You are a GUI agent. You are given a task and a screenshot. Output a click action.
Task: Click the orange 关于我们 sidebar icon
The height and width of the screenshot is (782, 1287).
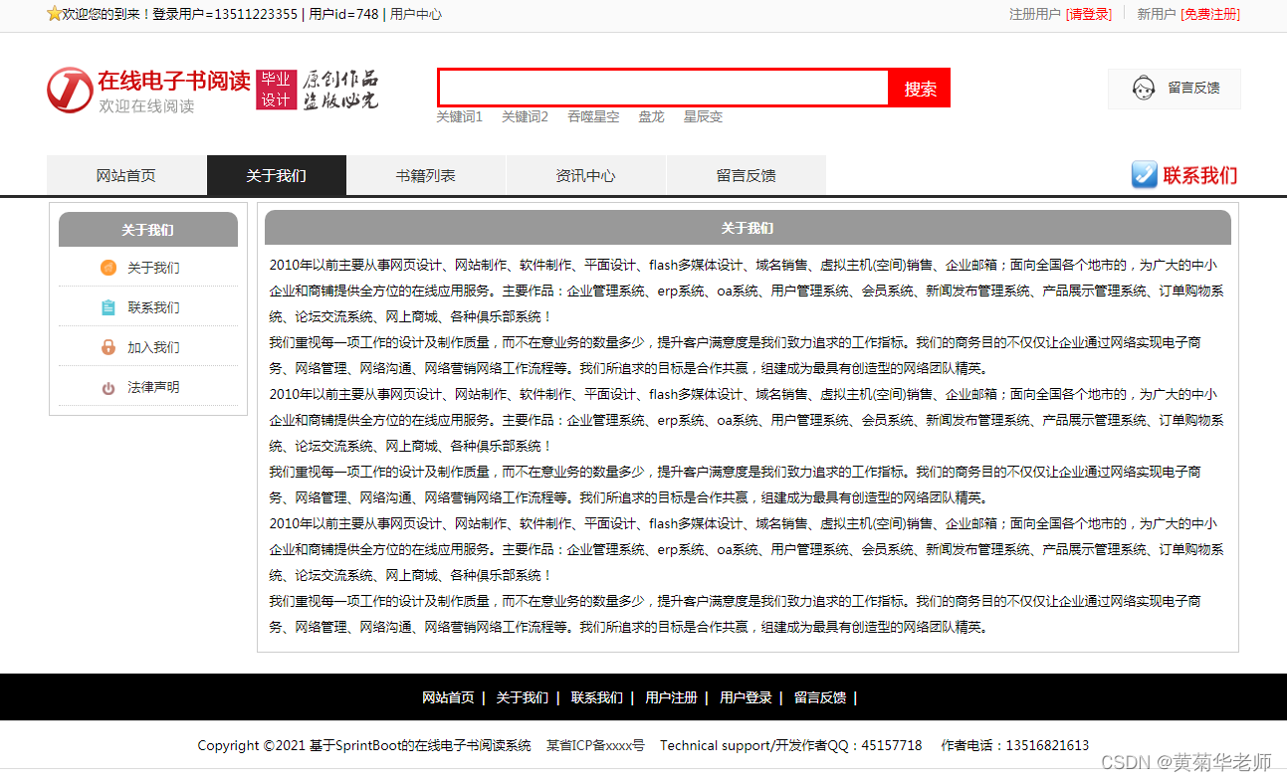click(x=107, y=268)
